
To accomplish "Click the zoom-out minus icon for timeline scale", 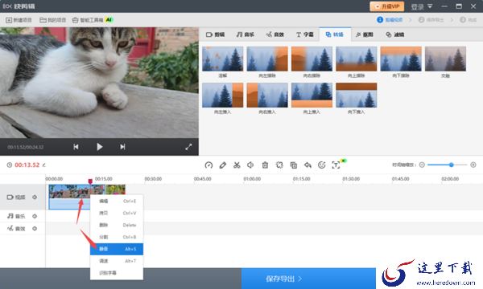I will 422,165.
